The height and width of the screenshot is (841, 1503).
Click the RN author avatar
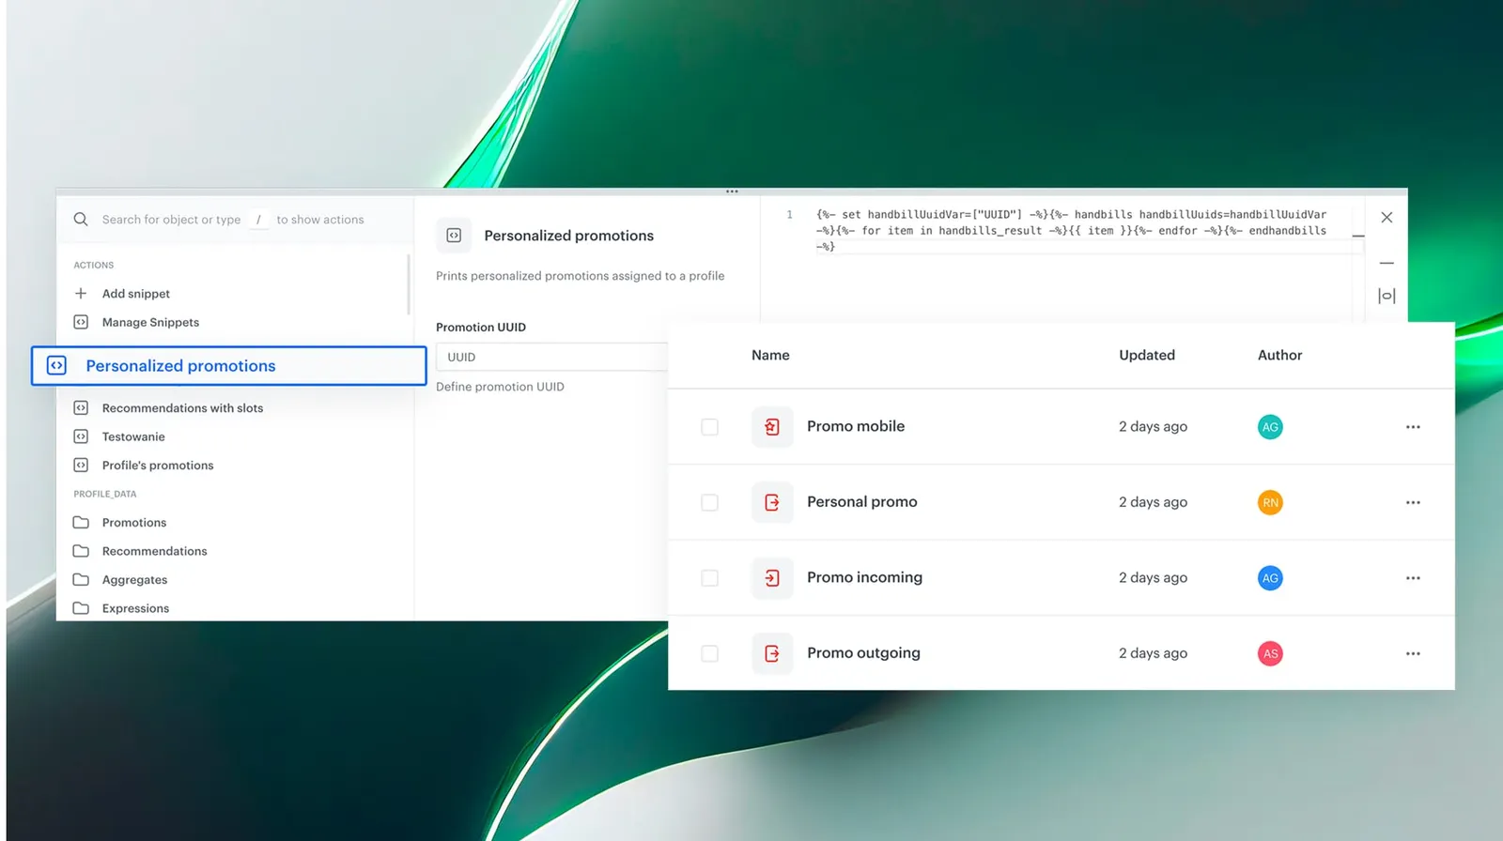tap(1270, 502)
